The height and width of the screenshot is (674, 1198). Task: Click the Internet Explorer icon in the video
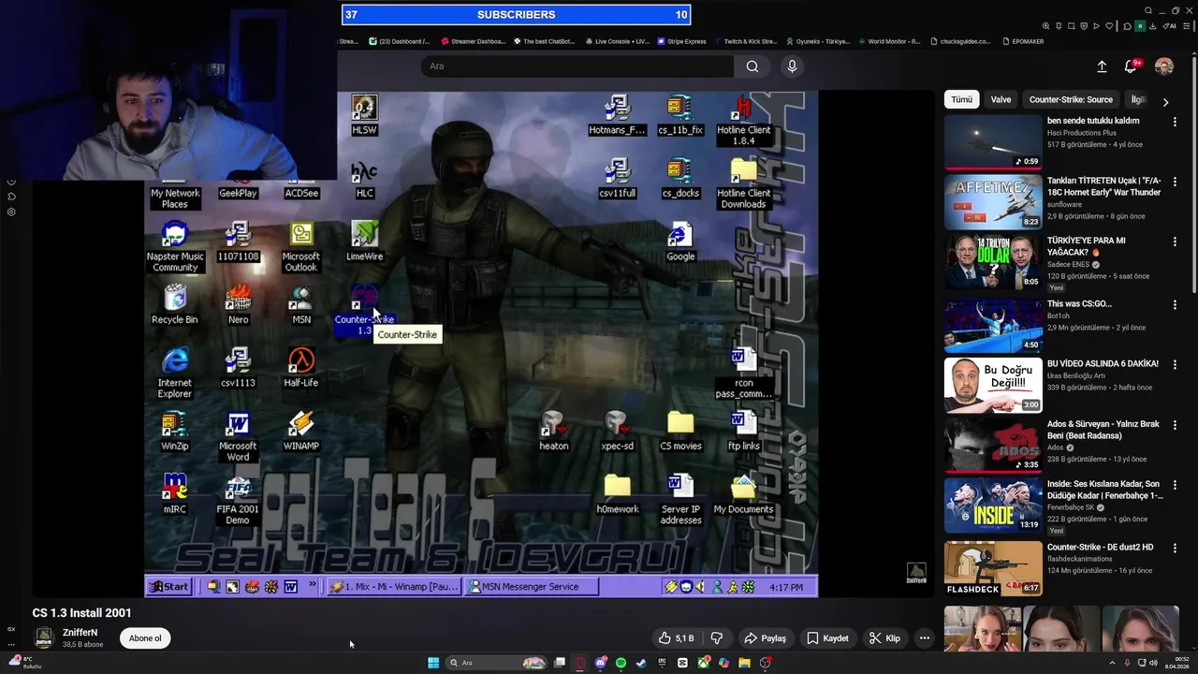174,374
